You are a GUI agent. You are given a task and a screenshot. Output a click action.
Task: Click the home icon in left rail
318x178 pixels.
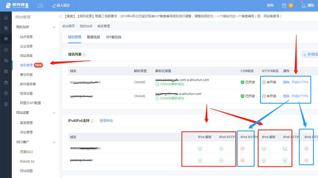pos(6,18)
